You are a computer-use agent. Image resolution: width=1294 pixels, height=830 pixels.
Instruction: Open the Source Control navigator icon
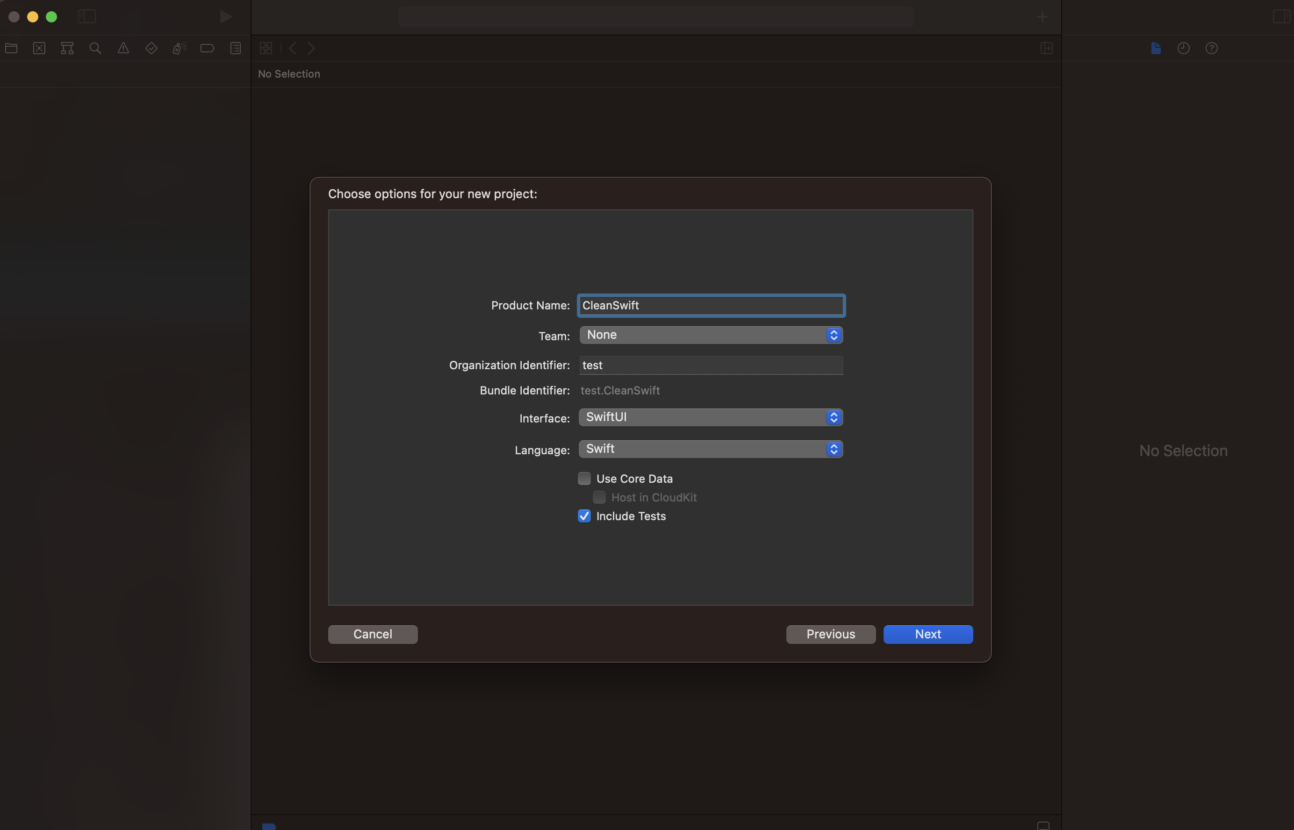[39, 49]
